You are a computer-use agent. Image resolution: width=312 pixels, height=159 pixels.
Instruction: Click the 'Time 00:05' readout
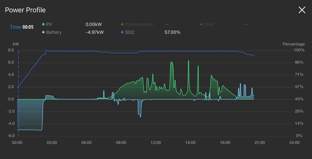(x=22, y=27)
